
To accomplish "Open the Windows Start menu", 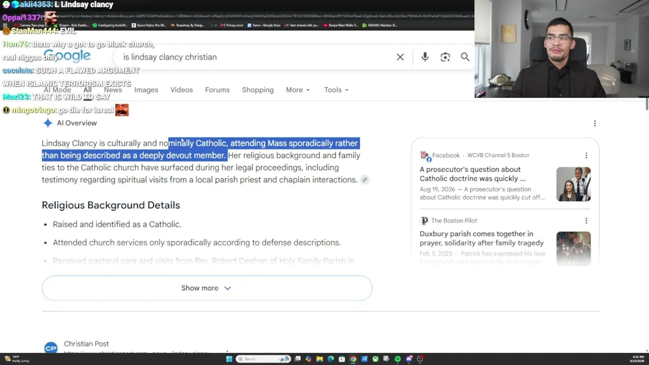I will [x=229, y=359].
